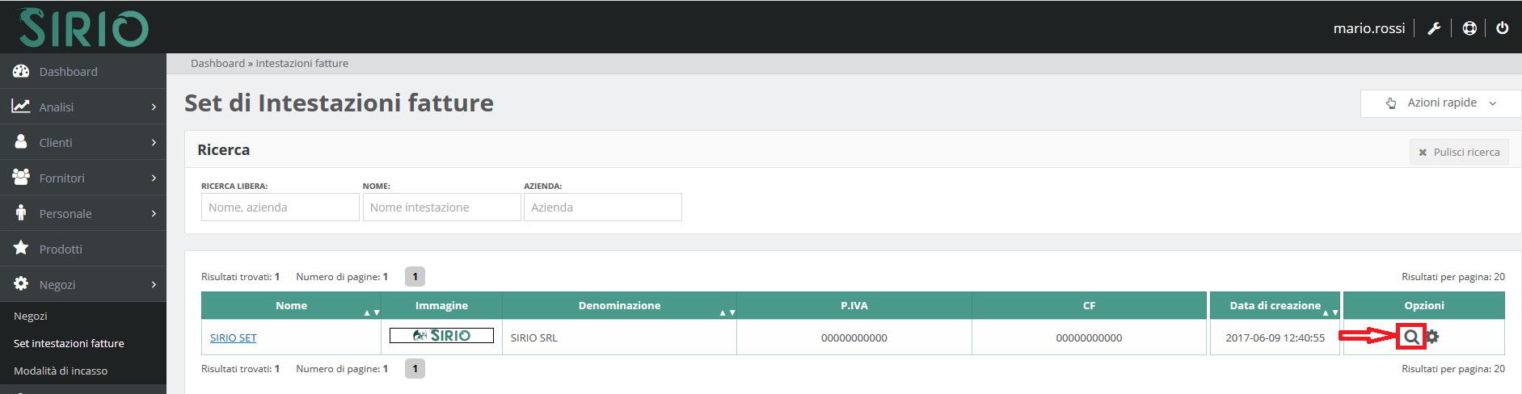Viewport: 1522px width, 394px height.
Task: Expand the Personale sidebar menu
Action: coord(82,214)
